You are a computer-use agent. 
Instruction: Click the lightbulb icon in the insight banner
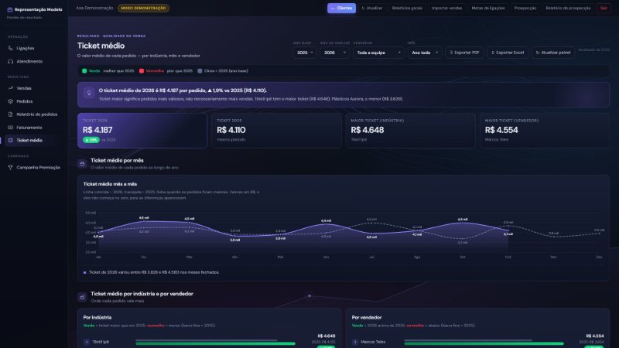pyautogui.click(x=89, y=93)
